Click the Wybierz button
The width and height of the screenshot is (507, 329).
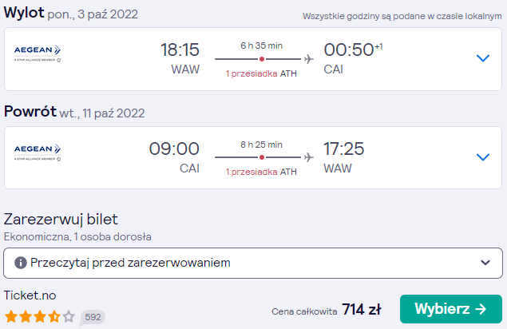[451, 309]
